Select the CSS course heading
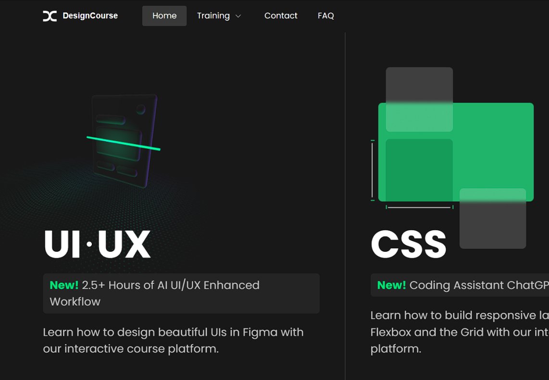 click(409, 244)
